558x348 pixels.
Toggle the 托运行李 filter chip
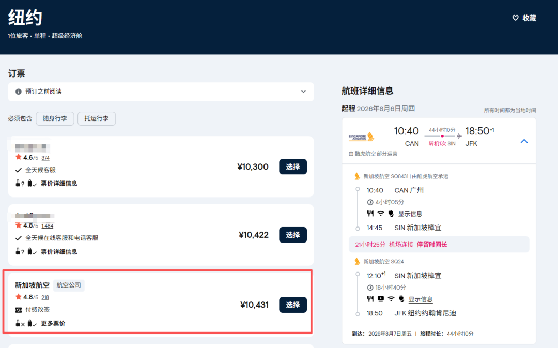pyautogui.click(x=97, y=118)
